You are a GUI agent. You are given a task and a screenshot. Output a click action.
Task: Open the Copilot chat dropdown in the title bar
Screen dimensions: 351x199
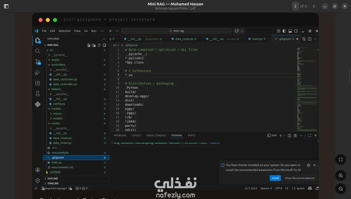242,31
